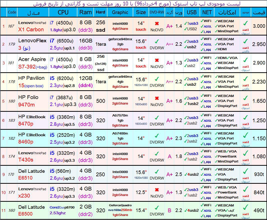Click the Graphic column header
The image size is (267, 220).
[x=120, y=12]
